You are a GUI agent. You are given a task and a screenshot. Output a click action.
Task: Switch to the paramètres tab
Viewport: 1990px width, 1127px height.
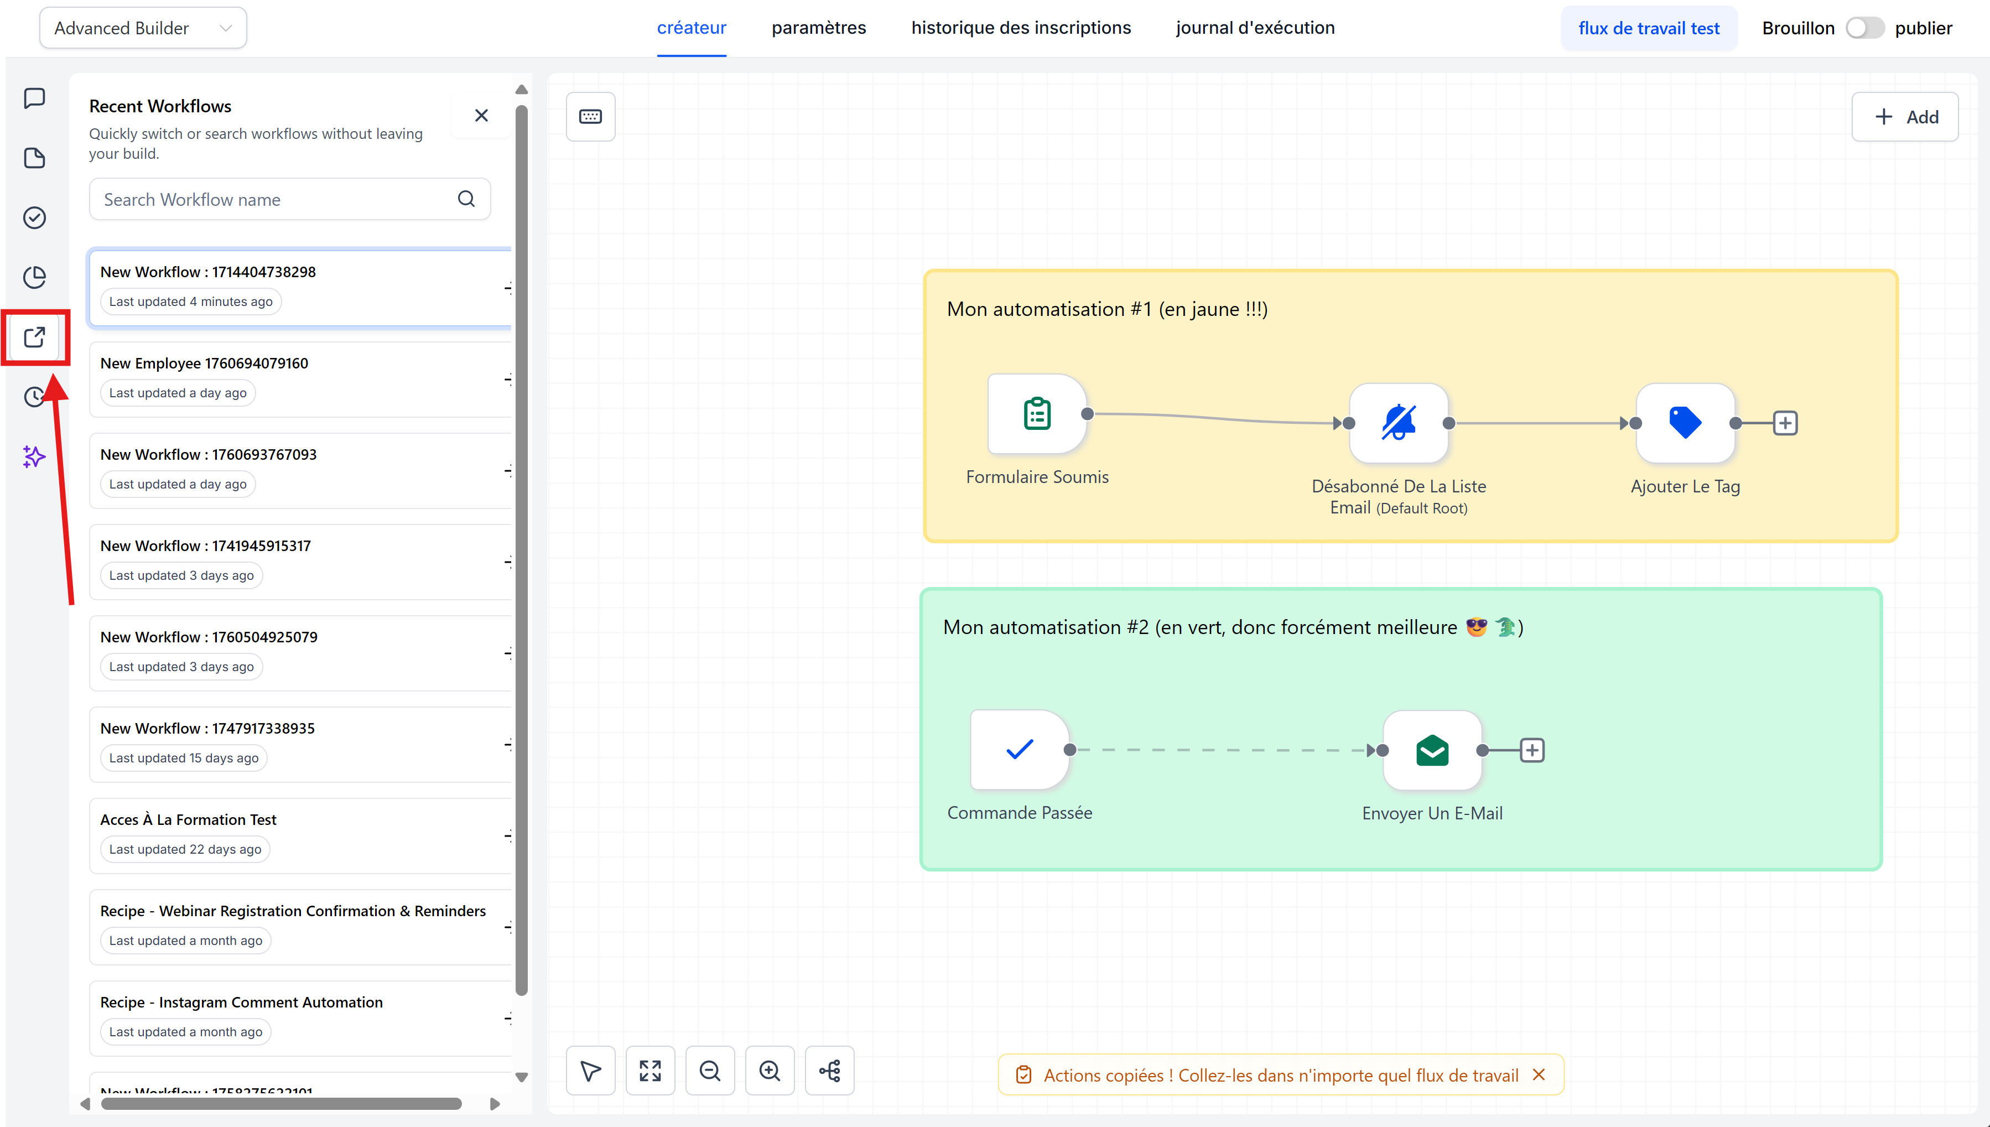(818, 29)
